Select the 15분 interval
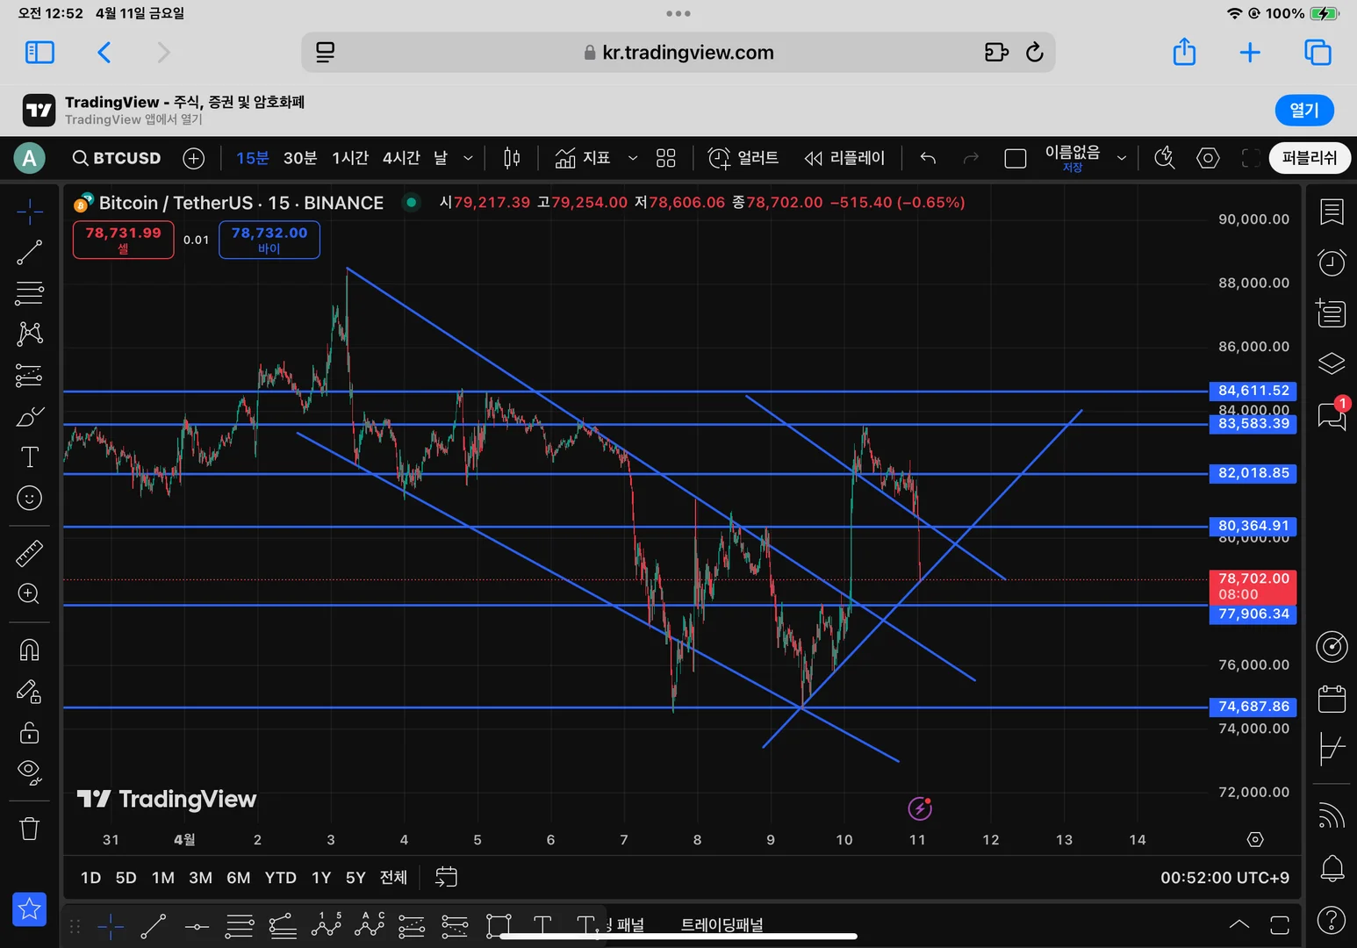 [x=252, y=158]
